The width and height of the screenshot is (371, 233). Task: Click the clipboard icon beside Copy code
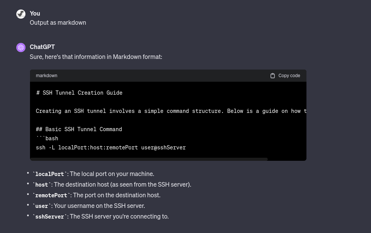[273, 76]
